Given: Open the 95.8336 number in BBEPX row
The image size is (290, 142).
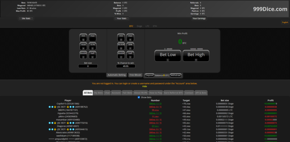Looking at the screenshot, I should point(155,110).
